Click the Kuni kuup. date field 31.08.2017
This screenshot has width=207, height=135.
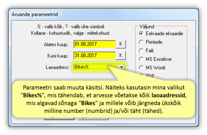[x=94, y=55]
